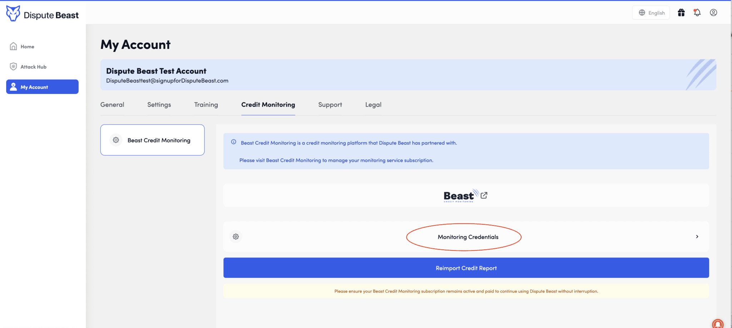
Task: Click the My Account person icon
Action: pyautogui.click(x=14, y=86)
